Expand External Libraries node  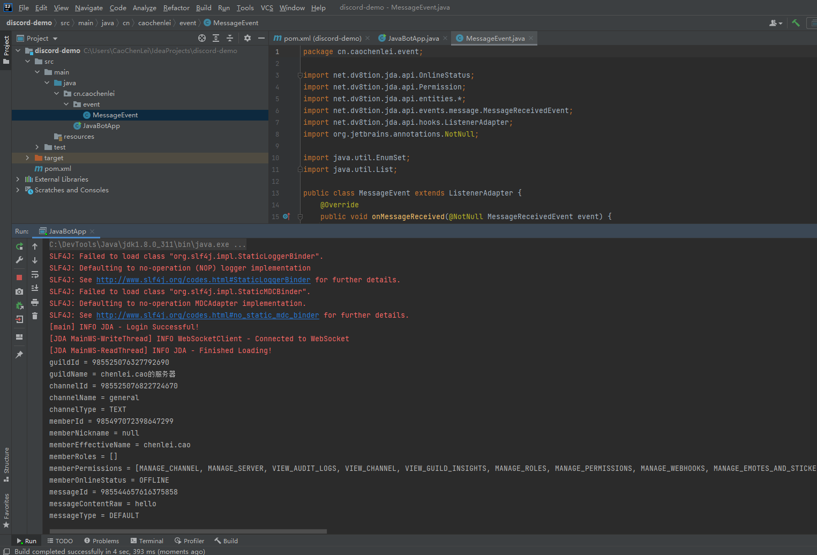[18, 179]
